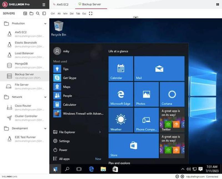The image size is (222, 179).
Task: Open Recycle Bin on remote desktop
Action: 59,28
